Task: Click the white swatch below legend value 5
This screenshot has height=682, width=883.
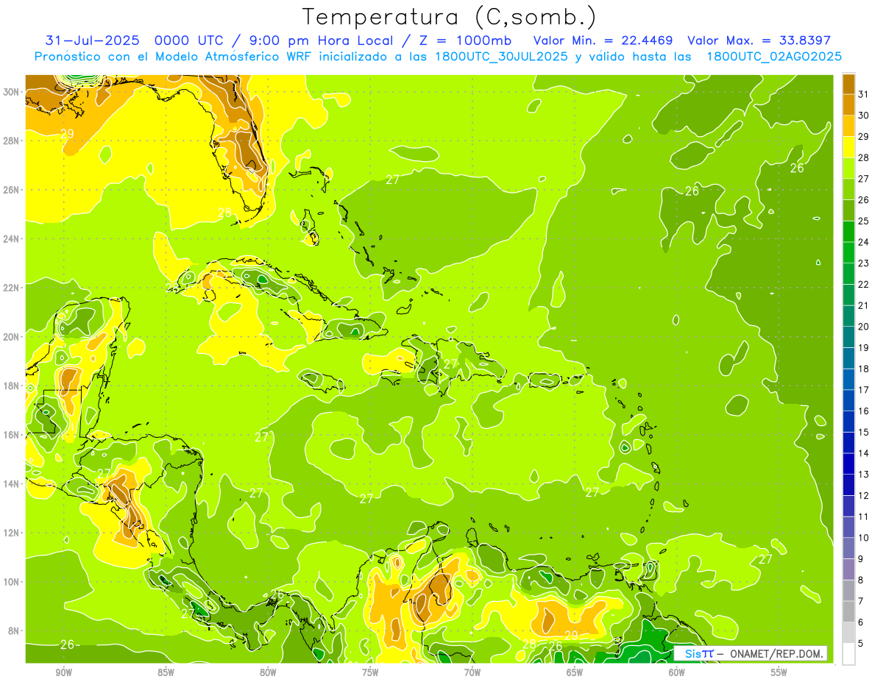Action: point(848,654)
